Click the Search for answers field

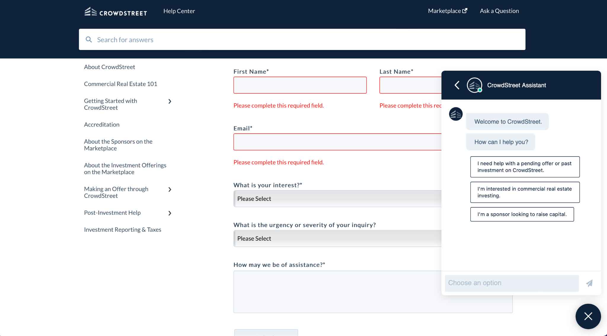302,39
